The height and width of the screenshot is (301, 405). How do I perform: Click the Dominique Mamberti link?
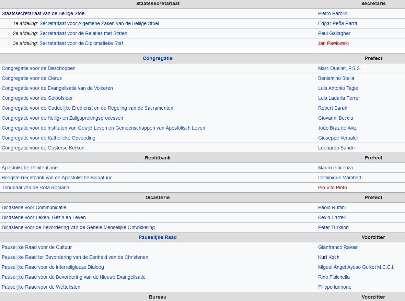coord(340,178)
